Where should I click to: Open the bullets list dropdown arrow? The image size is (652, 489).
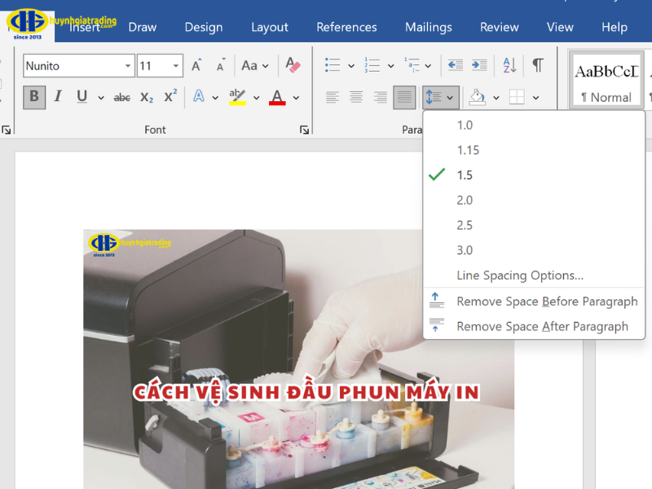click(x=350, y=64)
